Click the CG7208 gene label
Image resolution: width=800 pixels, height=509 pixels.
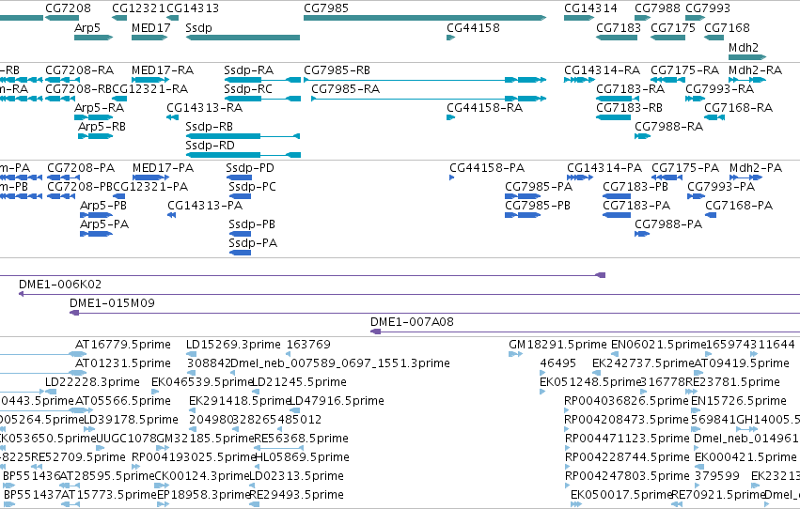pyautogui.click(x=68, y=8)
